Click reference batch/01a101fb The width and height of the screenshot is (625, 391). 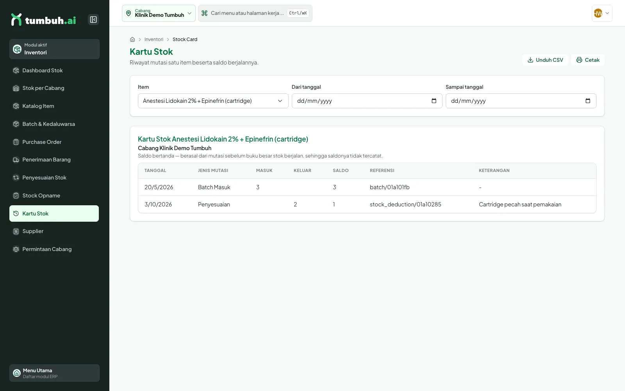click(390, 187)
